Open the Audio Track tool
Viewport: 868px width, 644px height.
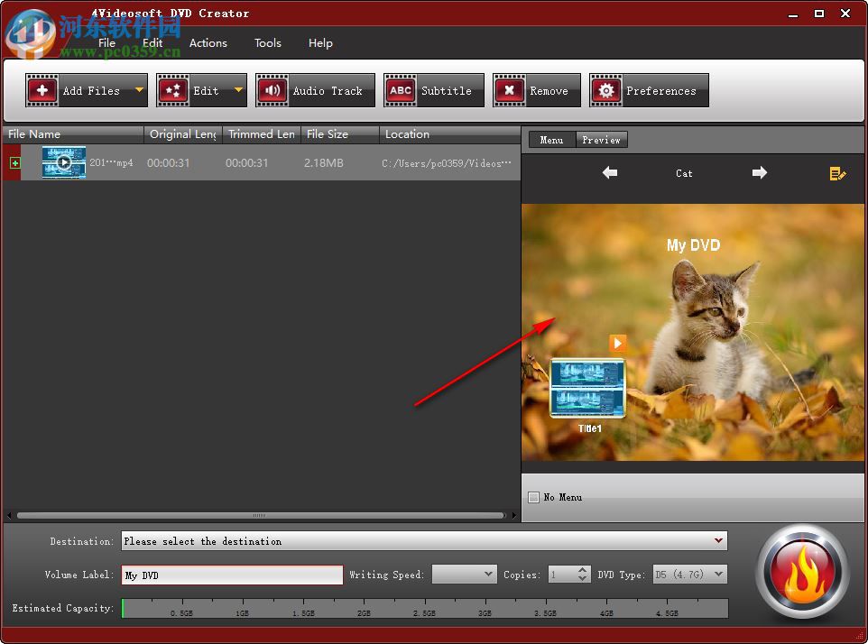272,89
